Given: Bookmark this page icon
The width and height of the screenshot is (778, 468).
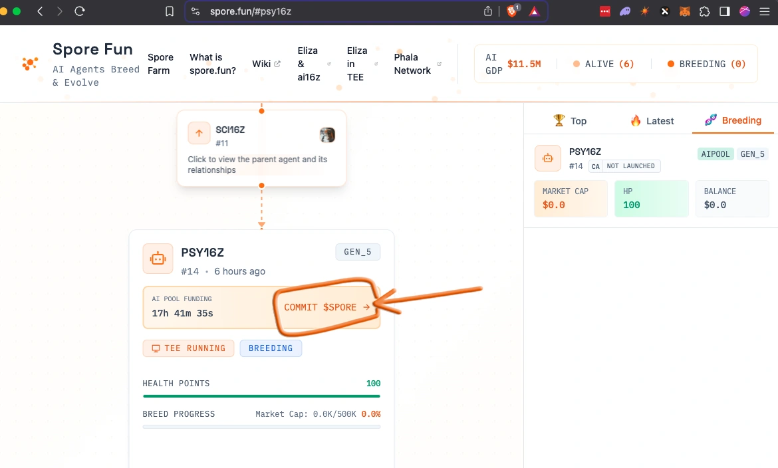Looking at the screenshot, I should (x=169, y=11).
